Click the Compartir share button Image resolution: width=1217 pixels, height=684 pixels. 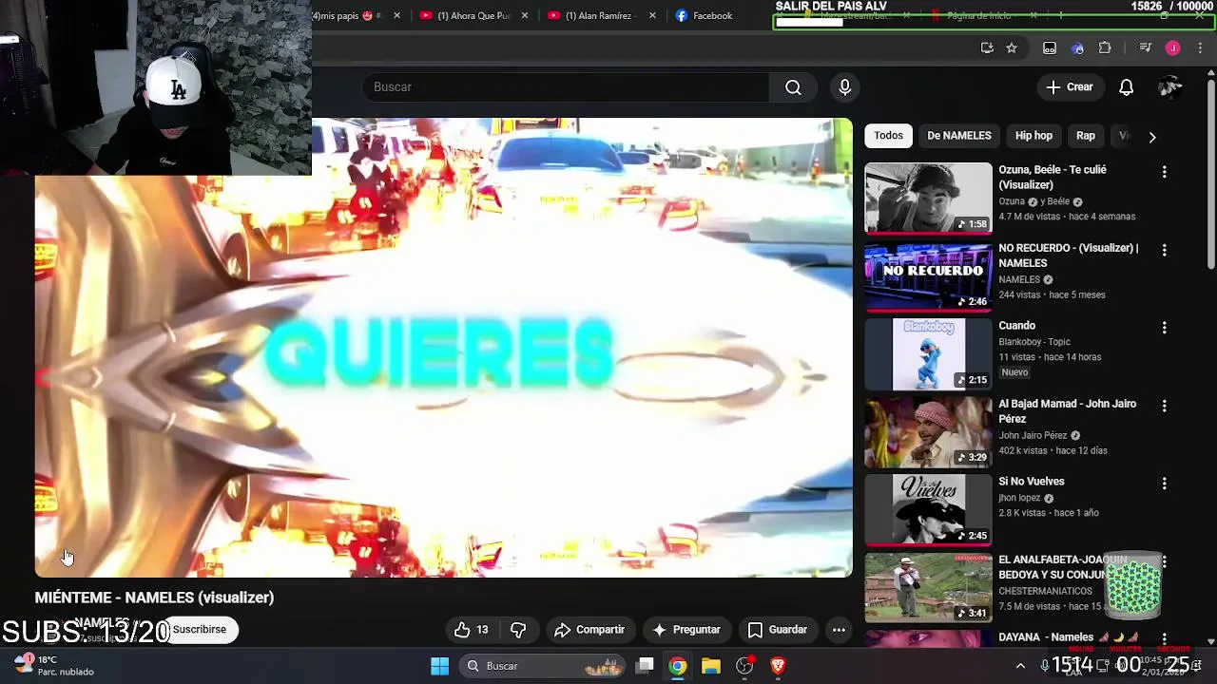(x=589, y=630)
